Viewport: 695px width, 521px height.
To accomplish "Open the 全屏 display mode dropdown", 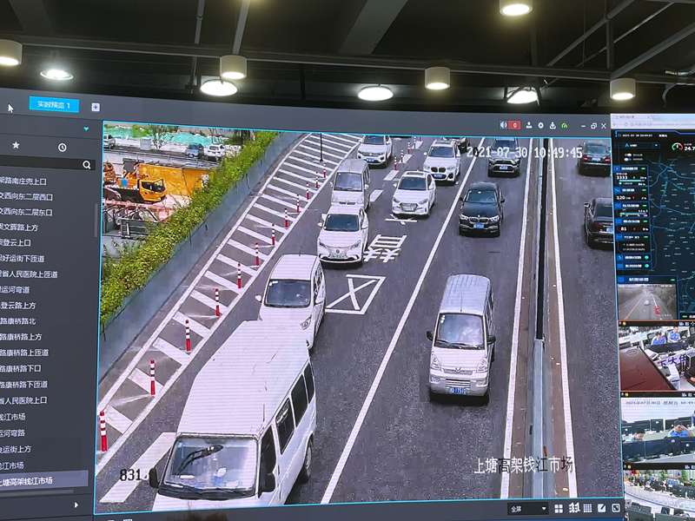I will pyautogui.click(x=527, y=508).
